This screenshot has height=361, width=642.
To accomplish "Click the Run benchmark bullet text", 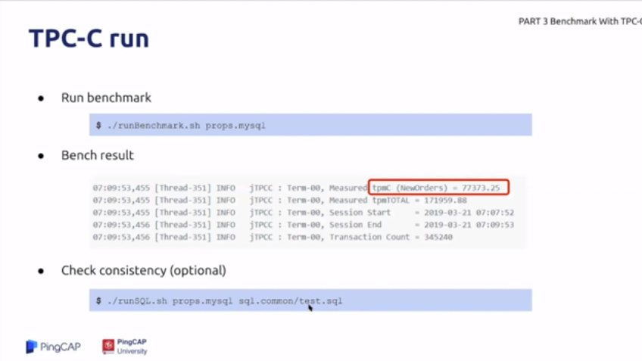I will click(x=106, y=98).
